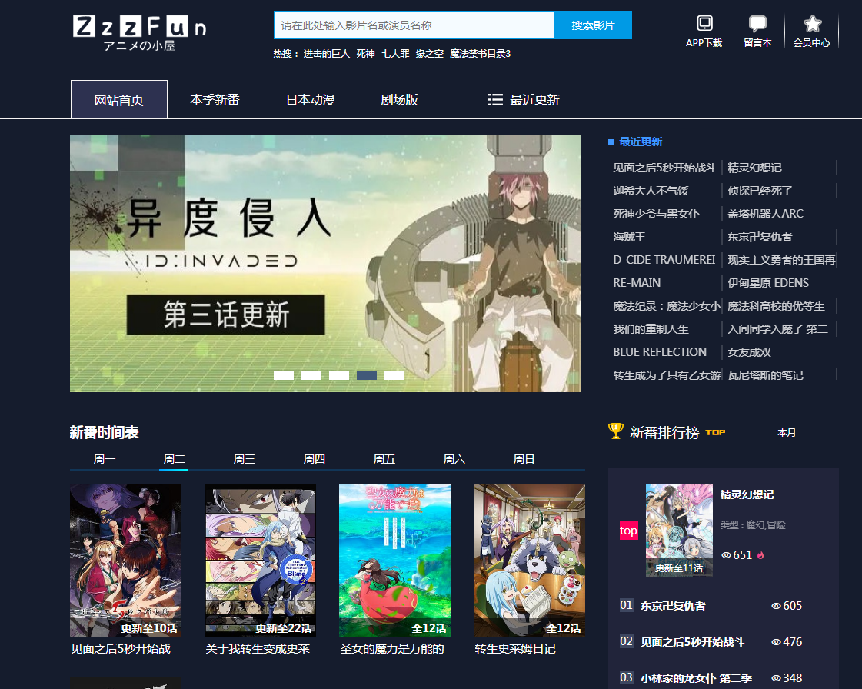The width and height of the screenshot is (862, 689).
Task: Open 海贼王 link
Action: 630,237
